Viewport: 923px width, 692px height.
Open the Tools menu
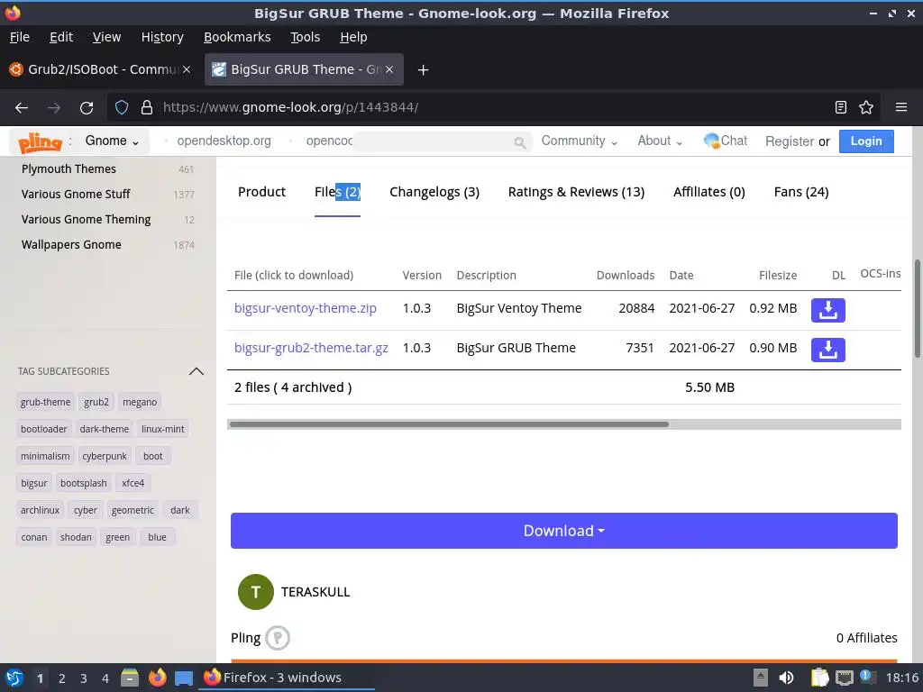click(x=305, y=37)
